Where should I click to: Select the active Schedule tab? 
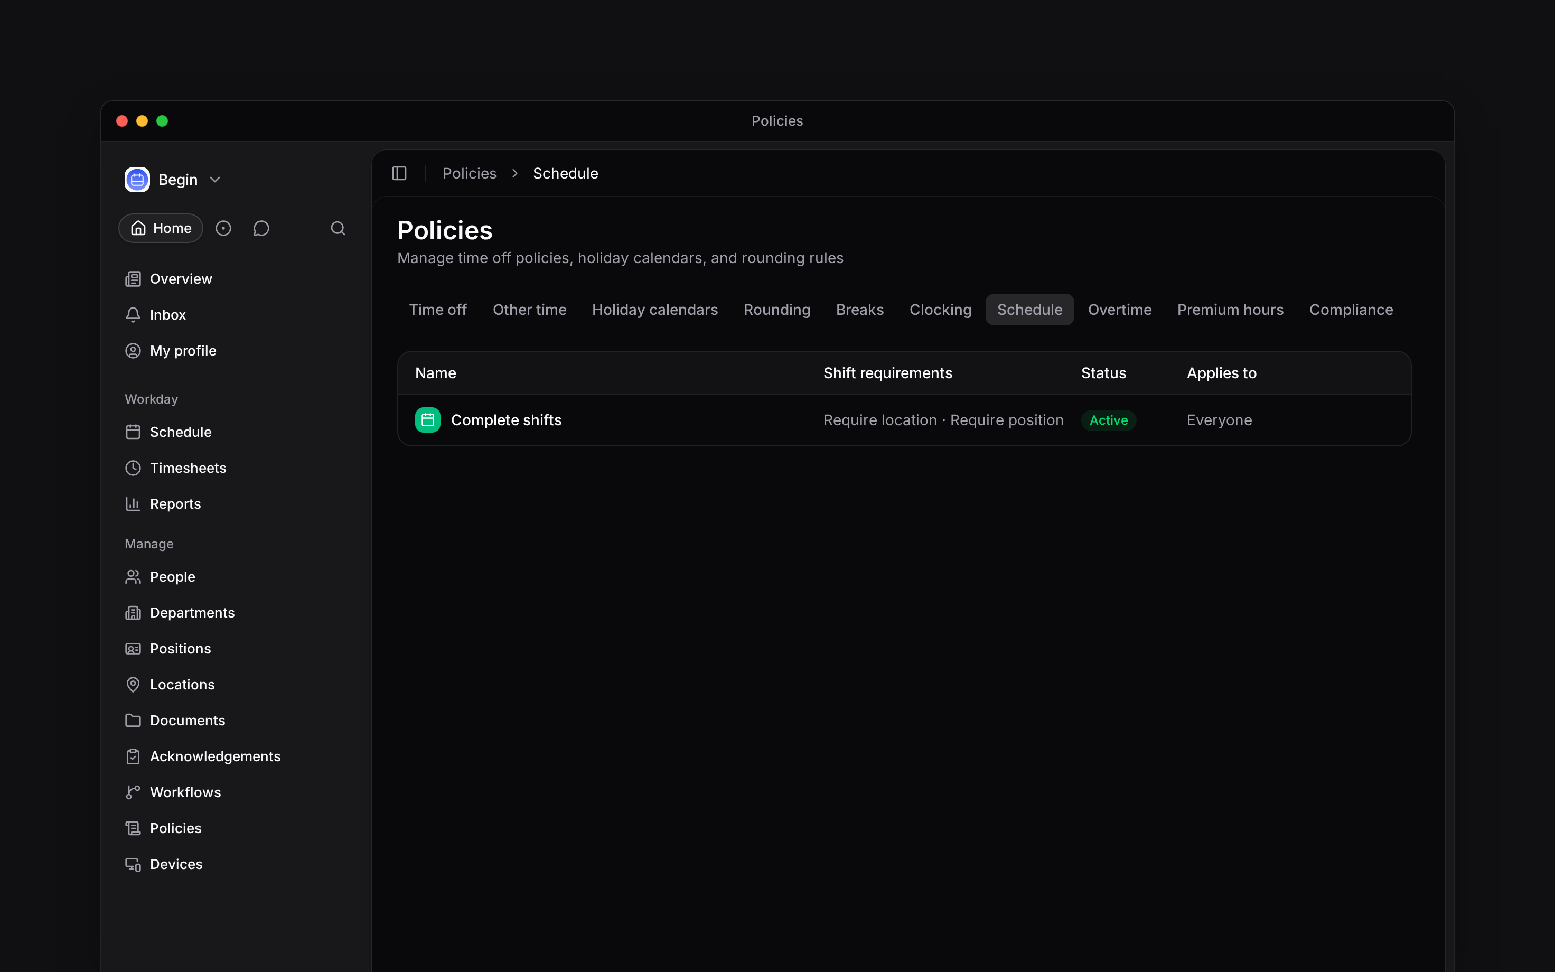tap(1029, 310)
